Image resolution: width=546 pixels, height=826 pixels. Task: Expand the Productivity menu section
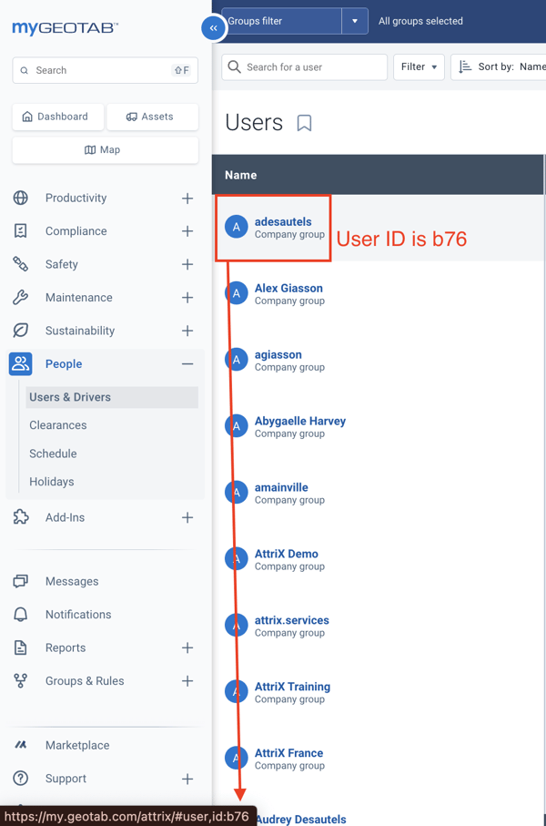pyautogui.click(x=187, y=198)
